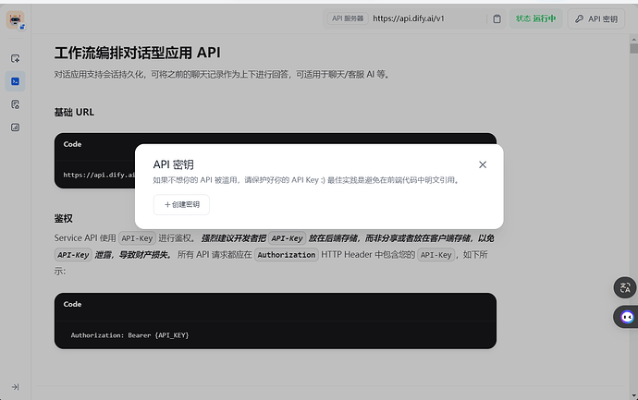Click the vertical scrollbar thumb

coord(633,49)
